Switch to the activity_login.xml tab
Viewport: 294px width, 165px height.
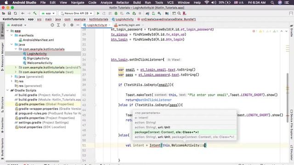(129, 25)
